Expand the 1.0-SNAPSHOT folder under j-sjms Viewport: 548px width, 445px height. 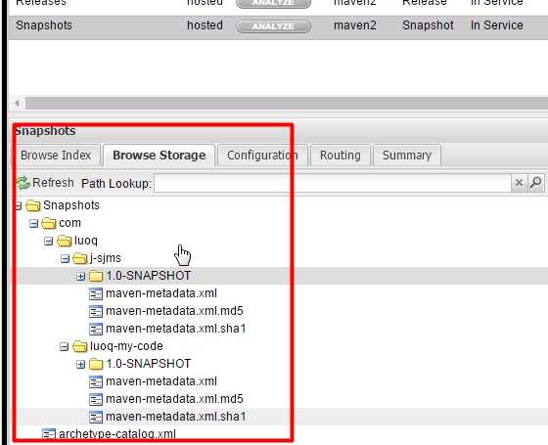coord(80,276)
